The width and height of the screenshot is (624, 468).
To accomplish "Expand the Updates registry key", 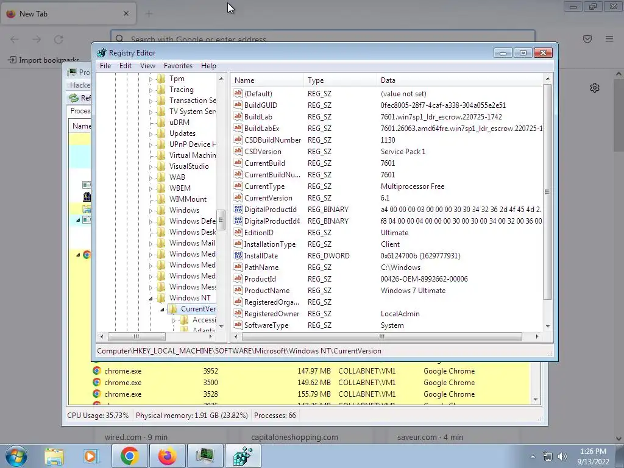I will point(151,134).
